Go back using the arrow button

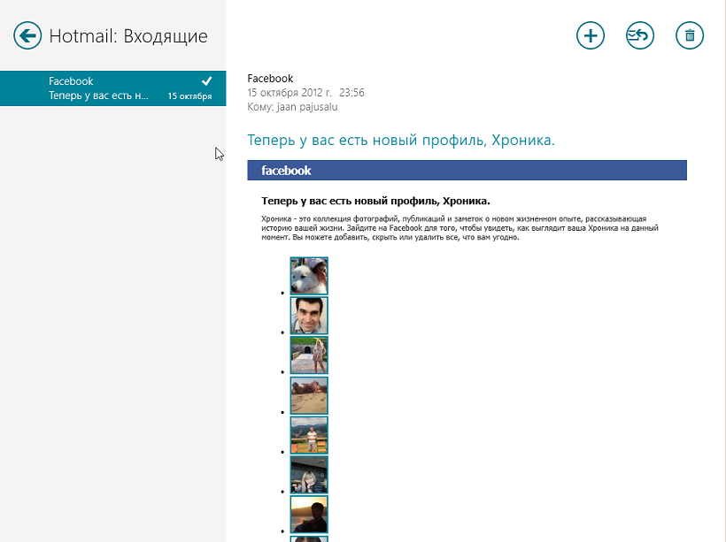click(x=27, y=35)
